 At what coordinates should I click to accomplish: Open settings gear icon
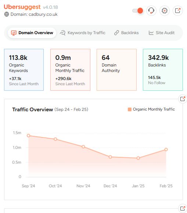pyautogui.click(x=165, y=11)
